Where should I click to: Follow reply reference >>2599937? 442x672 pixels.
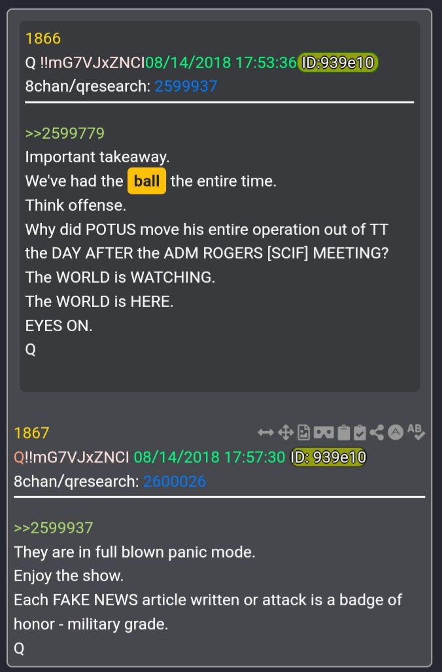click(53, 527)
